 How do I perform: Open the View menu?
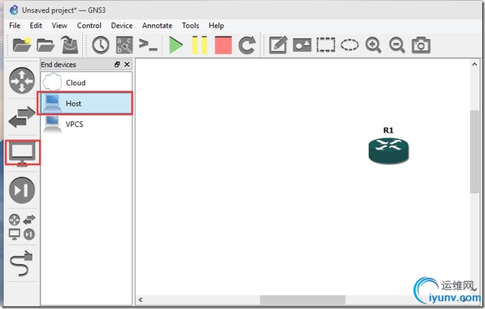(59, 25)
